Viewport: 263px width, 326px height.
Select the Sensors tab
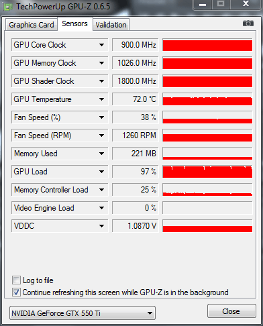74,23
